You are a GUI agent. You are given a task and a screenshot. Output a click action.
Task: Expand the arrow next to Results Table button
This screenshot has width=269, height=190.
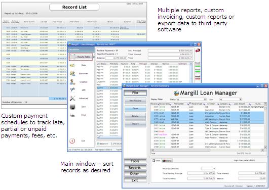click(x=94, y=57)
